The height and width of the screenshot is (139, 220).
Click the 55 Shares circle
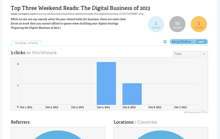pyautogui.click(x=177, y=24)
